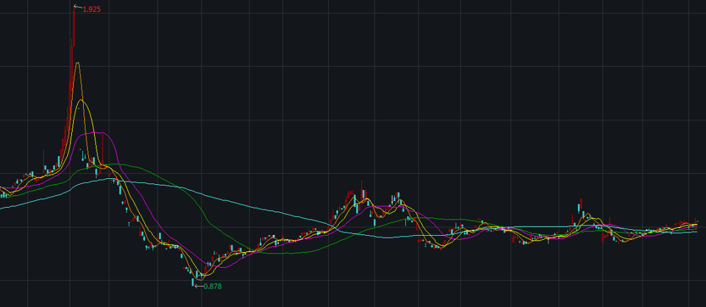Click the 0.878 low price label
The width and height of the screenshot is (706, 307).
click(212, 286)
